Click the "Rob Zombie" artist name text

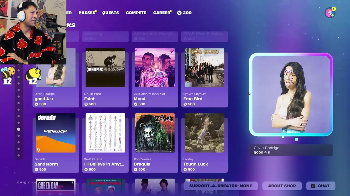[x=142, y=159]
